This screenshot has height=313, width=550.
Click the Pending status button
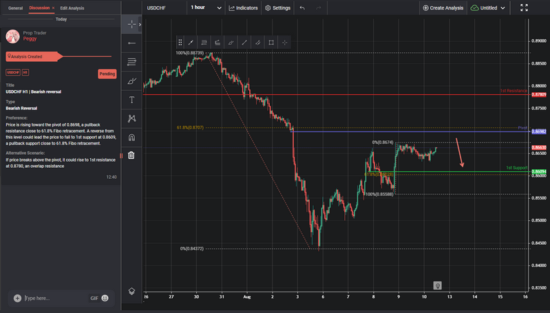click(x=107, y=74)
